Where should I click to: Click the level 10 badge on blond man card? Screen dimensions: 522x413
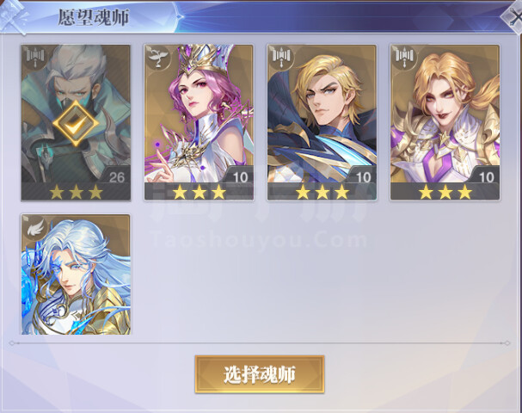[363, 177]
